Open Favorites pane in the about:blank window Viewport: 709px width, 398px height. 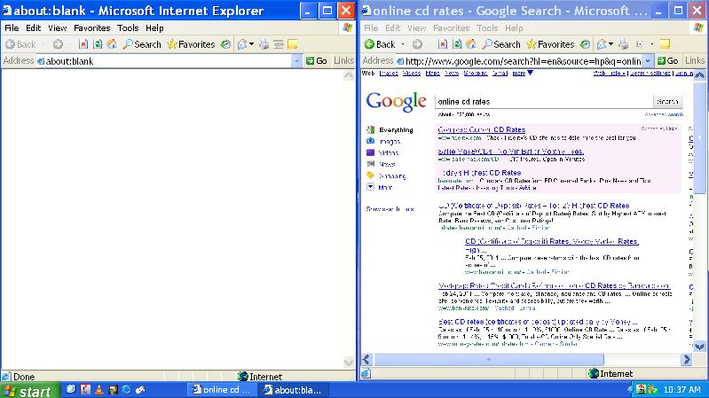coord(191,44)
